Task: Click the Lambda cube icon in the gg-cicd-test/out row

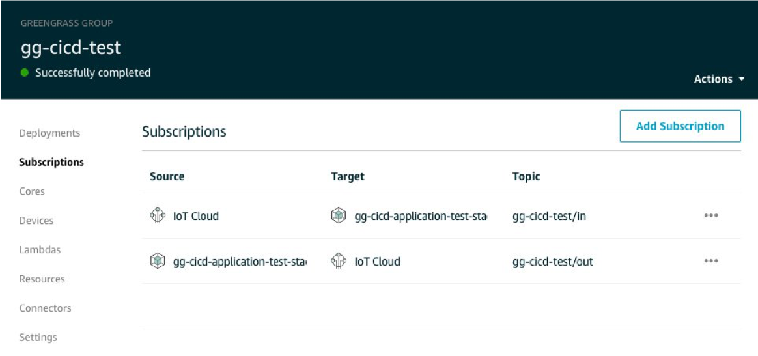Action: tap(158, 262)
